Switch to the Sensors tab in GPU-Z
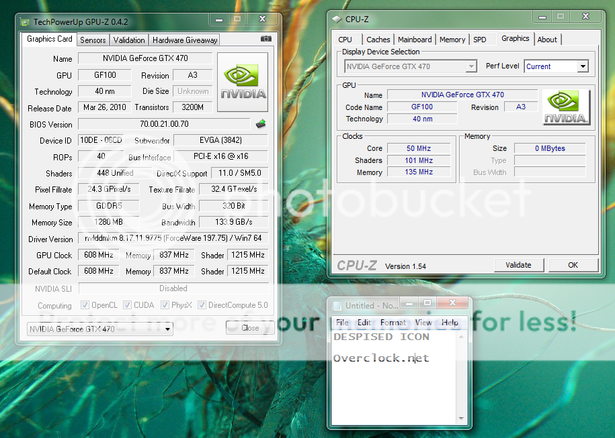This screenshot has width=615, height=438. (x=93, y=40)
